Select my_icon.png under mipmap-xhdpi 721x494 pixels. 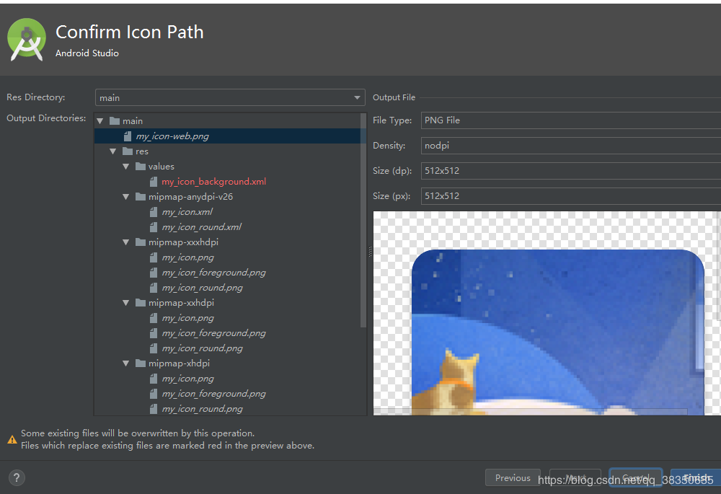click(187, 379)
